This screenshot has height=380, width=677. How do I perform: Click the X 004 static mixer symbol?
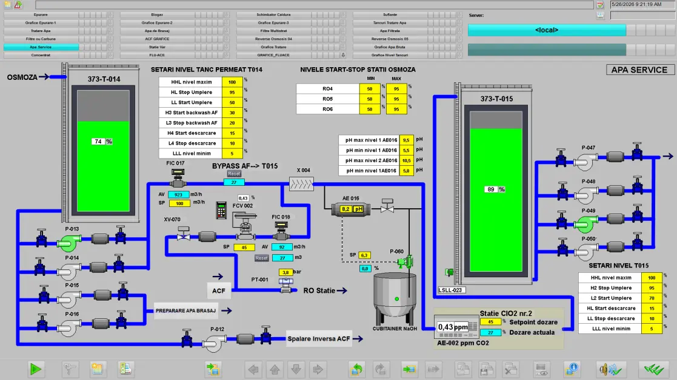pyautogui.click(x=301, y=185)
